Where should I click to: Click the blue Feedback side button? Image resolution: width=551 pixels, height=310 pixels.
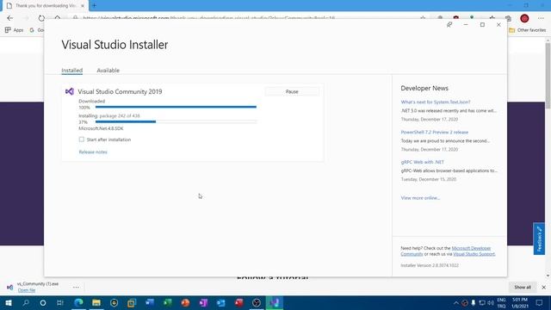539,239
